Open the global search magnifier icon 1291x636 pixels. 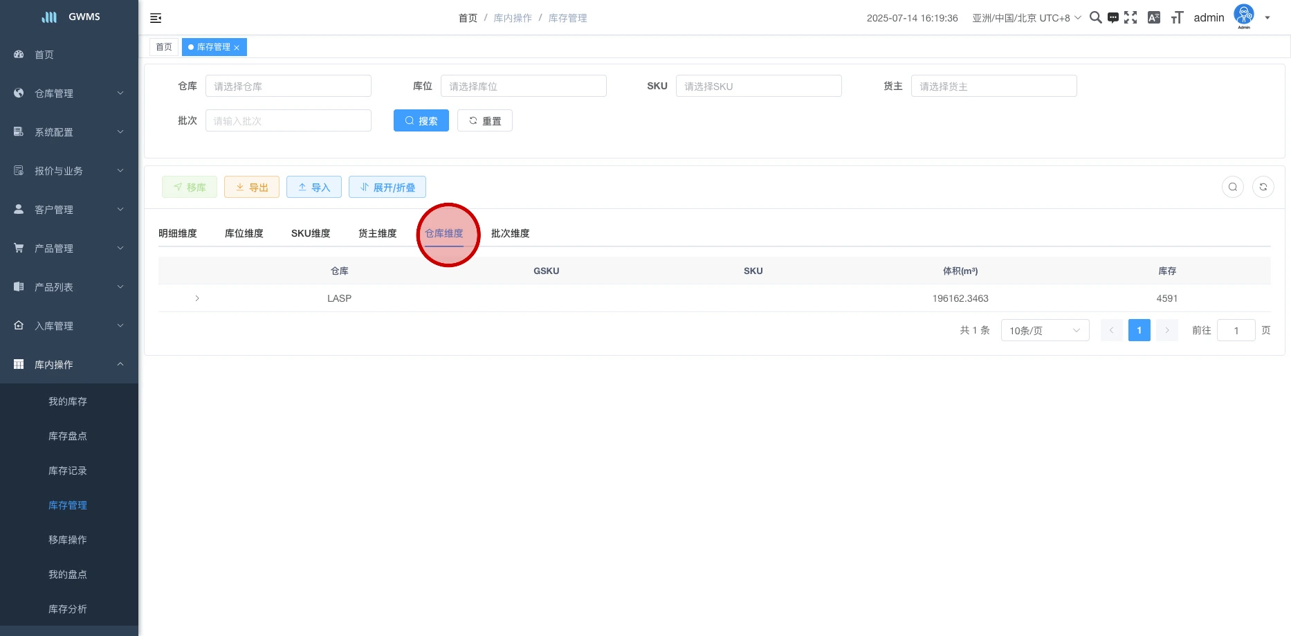1095,17
